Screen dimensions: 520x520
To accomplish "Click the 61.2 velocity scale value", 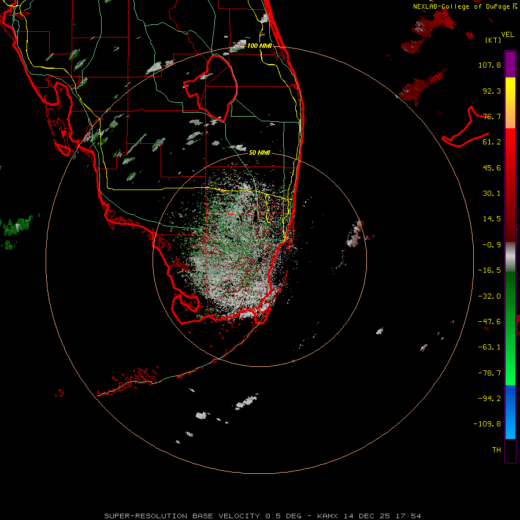I will (492, 142).
